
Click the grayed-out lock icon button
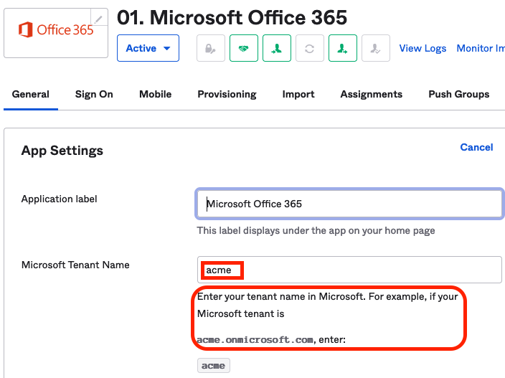[x=211, y=49]
